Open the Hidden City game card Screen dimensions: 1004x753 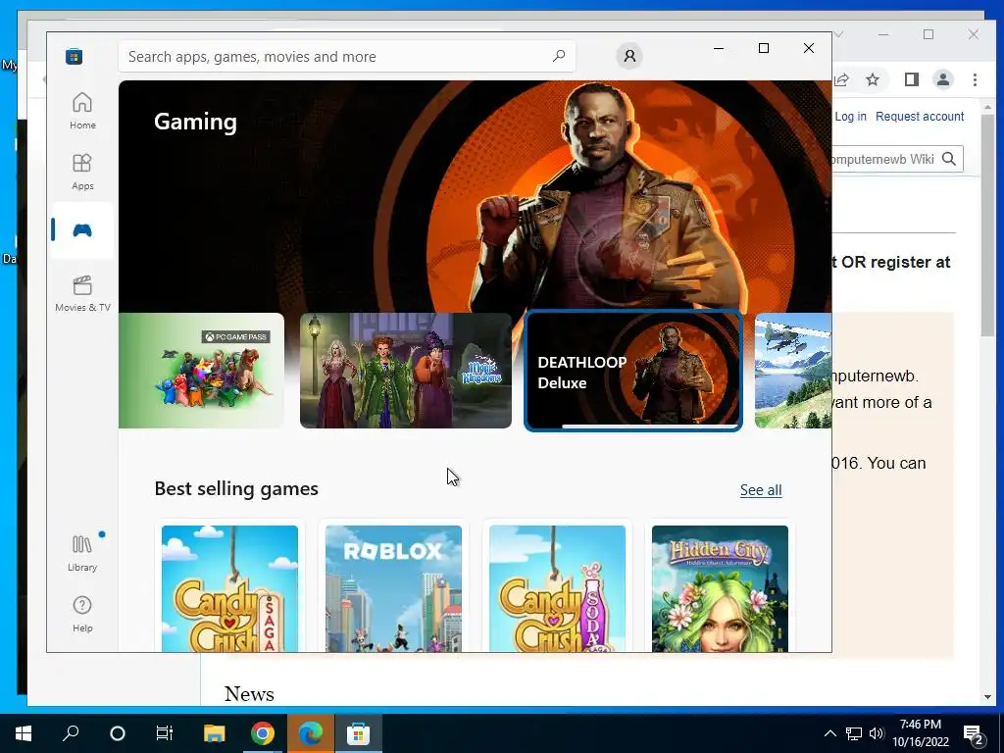click(721, 588)
